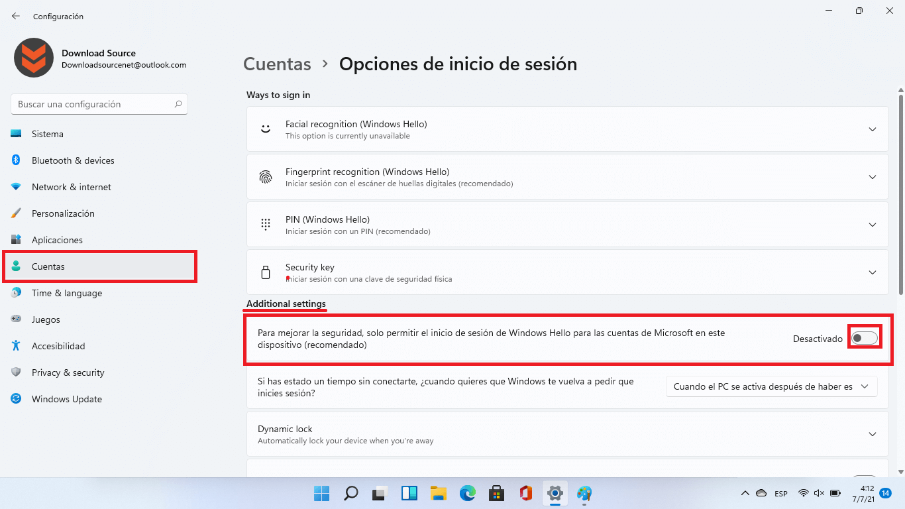The image size is (905, 509).
Task: Click the Ways to sign in heading
Action: (x=278, y=95)
